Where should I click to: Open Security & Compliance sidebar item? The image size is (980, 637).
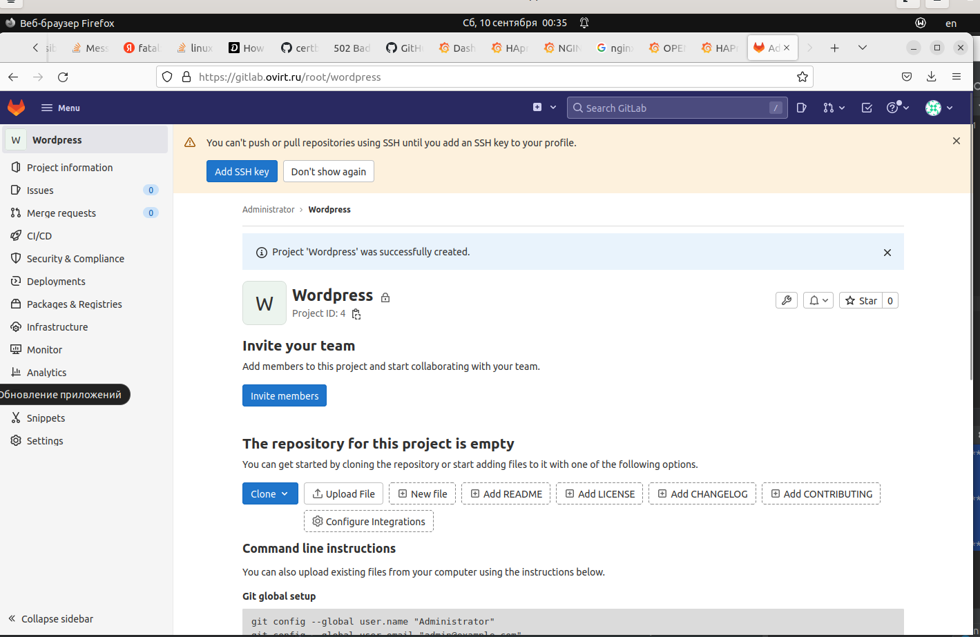pyautogui.click(x=84, y=258)
